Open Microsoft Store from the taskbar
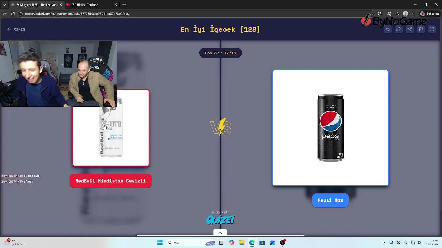The width and height of the screenshot is (442, 248). 262,242
